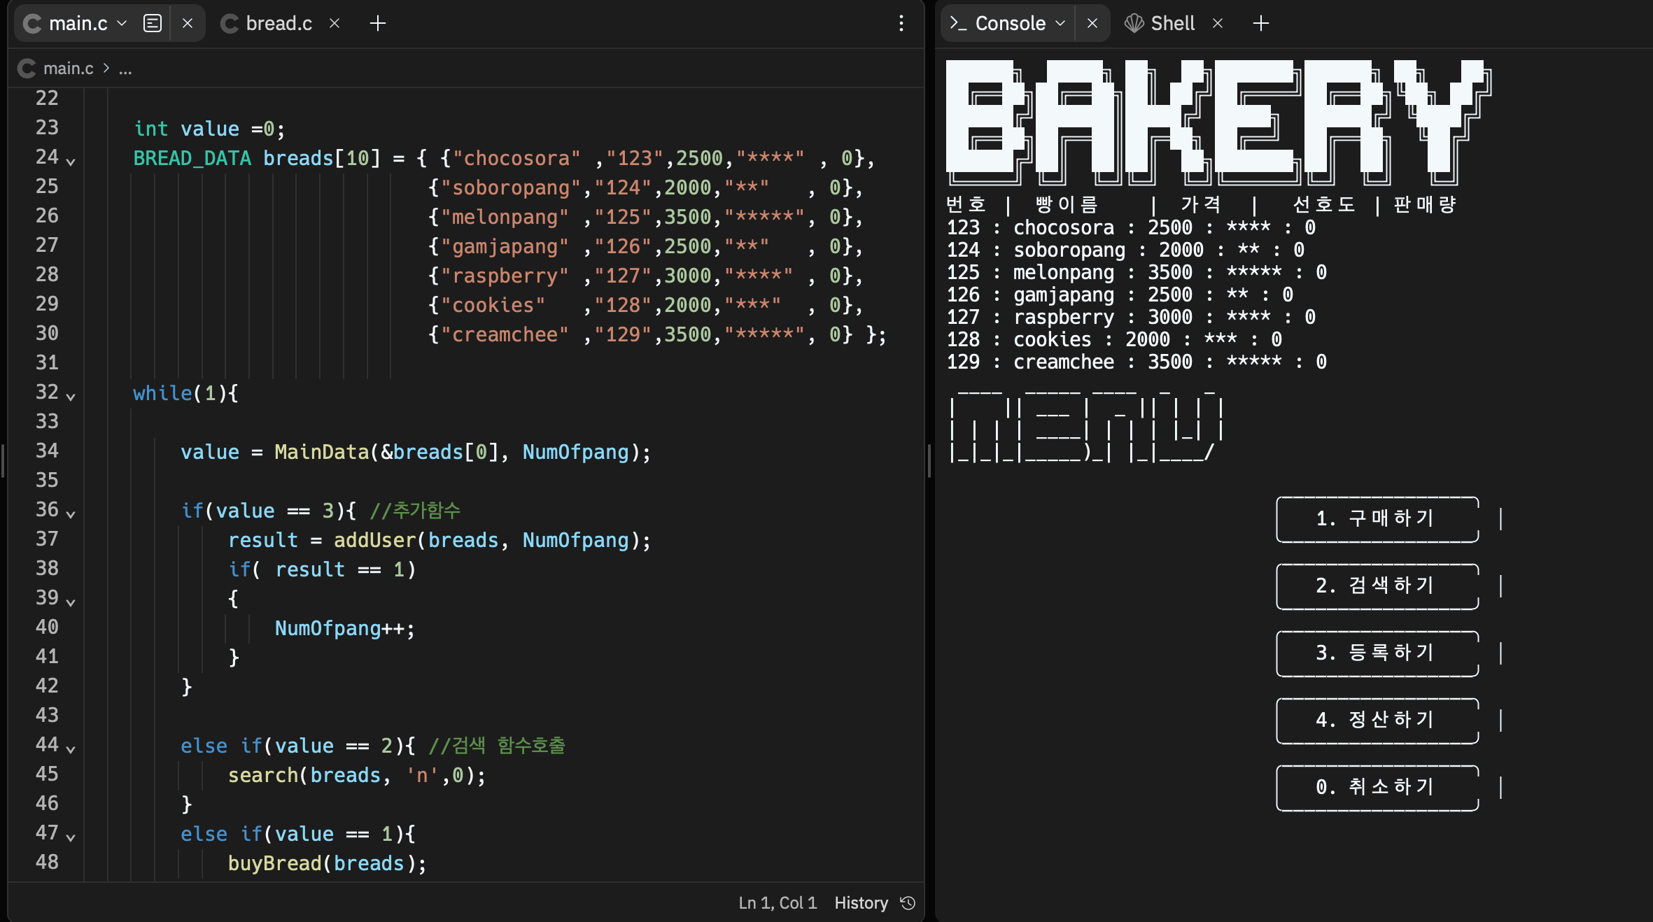Screen dimensions: 1653x922
Task: Click the file outline icon in the main.c tab
Action: point(152,23)
